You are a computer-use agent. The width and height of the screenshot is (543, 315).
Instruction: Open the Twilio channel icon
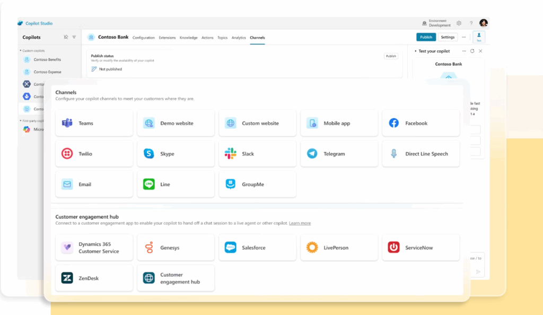pyautogui.click(x=67, y=154)
